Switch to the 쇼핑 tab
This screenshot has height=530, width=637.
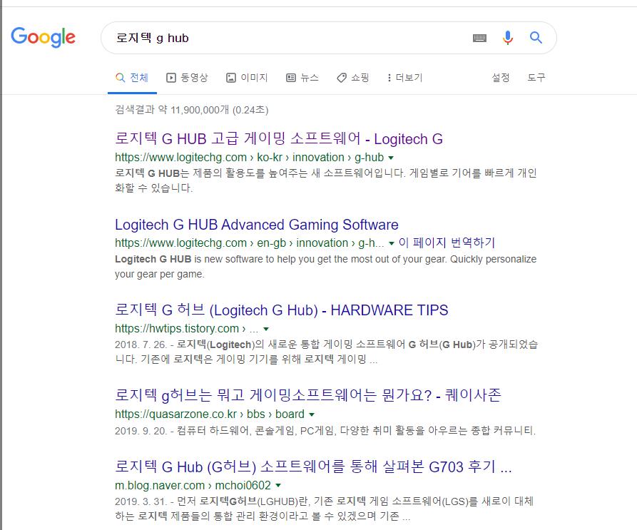point(353,78)
